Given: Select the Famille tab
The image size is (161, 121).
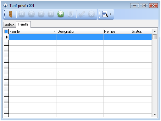Looking at the screenshot, I should tap(23, 24).
